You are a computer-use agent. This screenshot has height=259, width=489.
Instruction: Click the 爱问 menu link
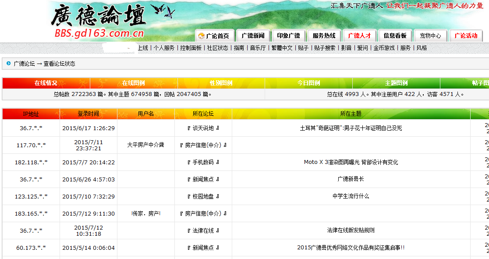tap(362, 48)
